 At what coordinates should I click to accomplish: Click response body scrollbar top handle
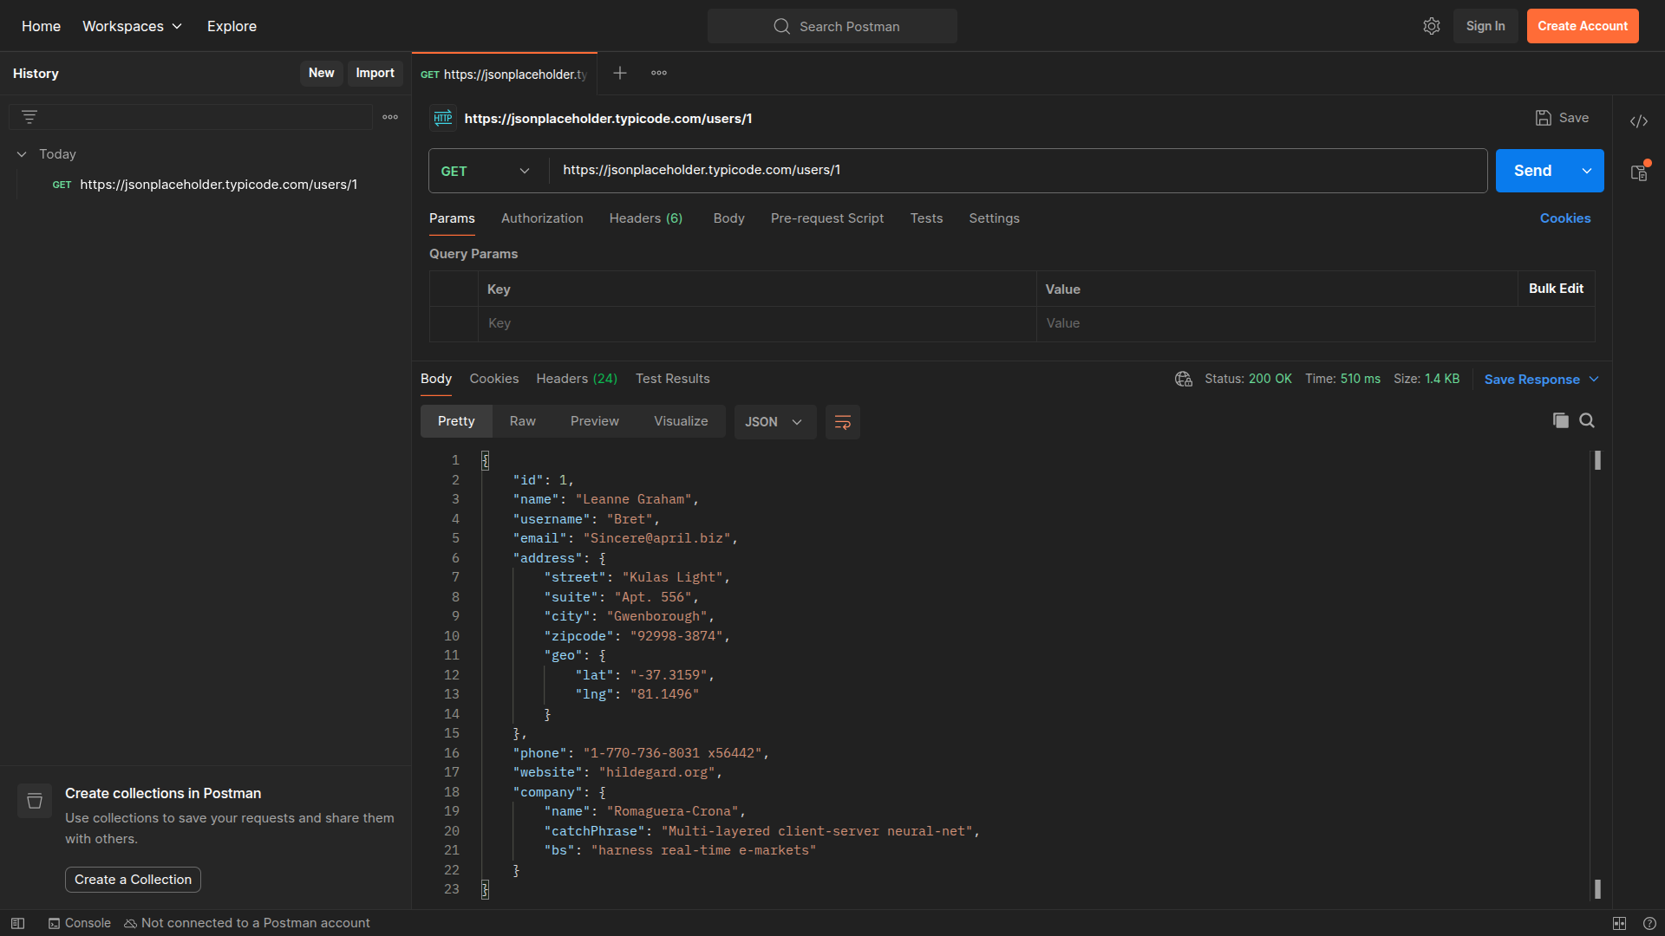(1597, 460)
